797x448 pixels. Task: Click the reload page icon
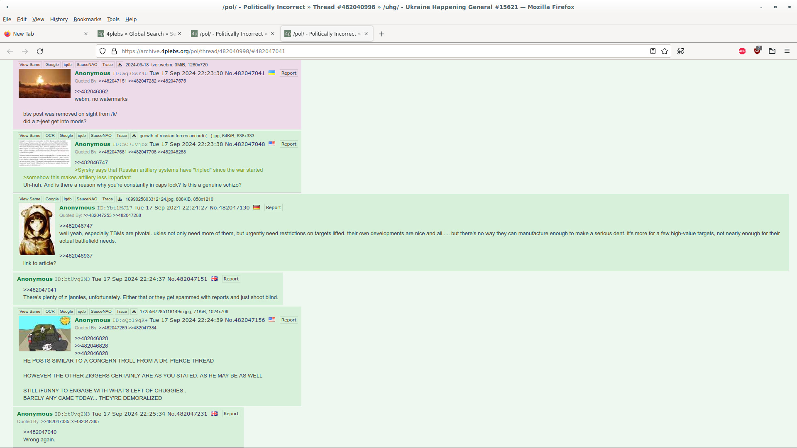[x=40, y=51]
